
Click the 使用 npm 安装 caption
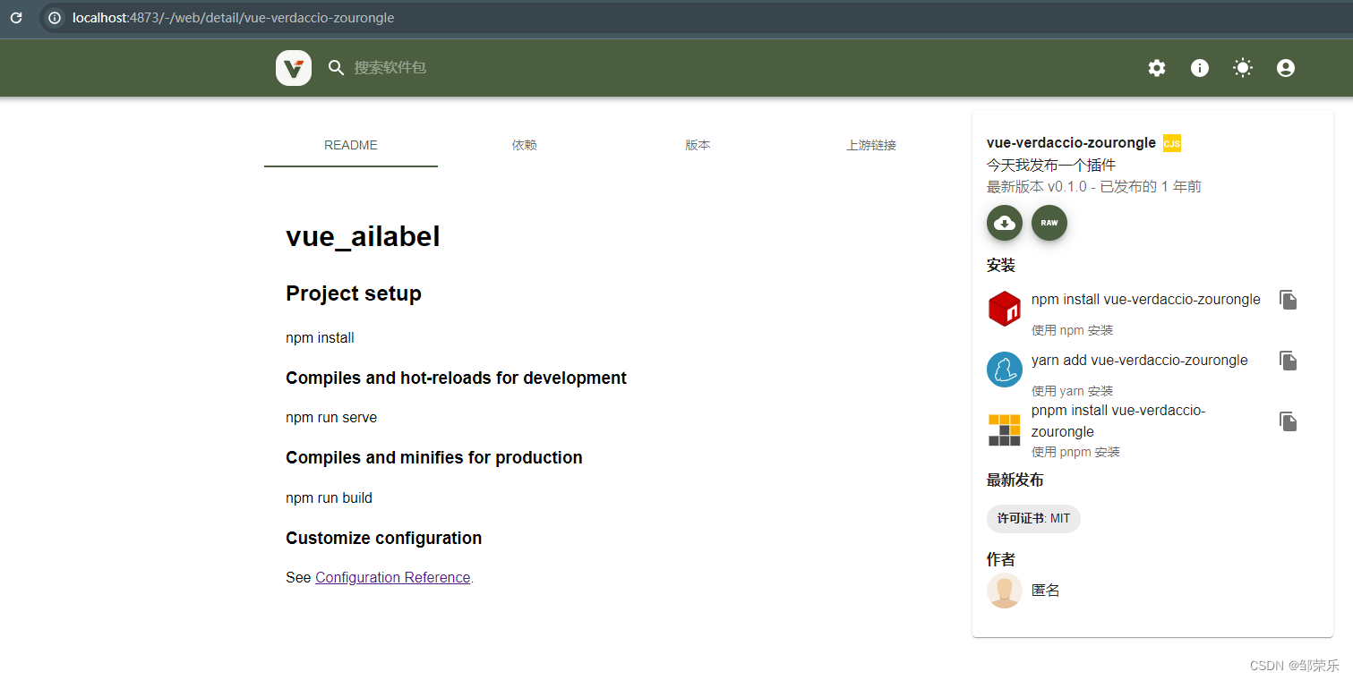1072,330
